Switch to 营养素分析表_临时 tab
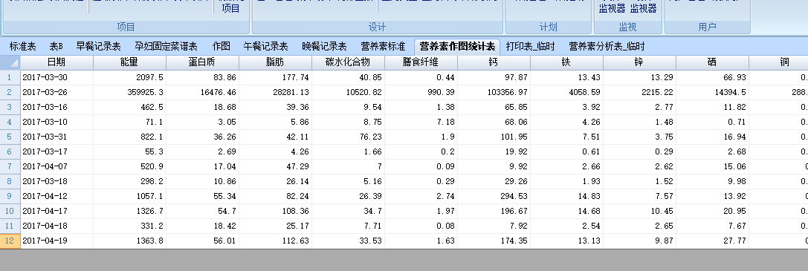This screenshot has width=808, height=271. tap(607, 47)
